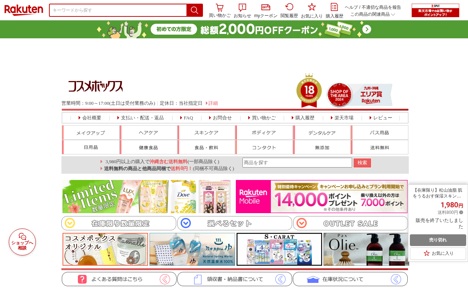This screenshot has height=292, width=468.
Task: Open the コンタクト category
Action: 264,147
